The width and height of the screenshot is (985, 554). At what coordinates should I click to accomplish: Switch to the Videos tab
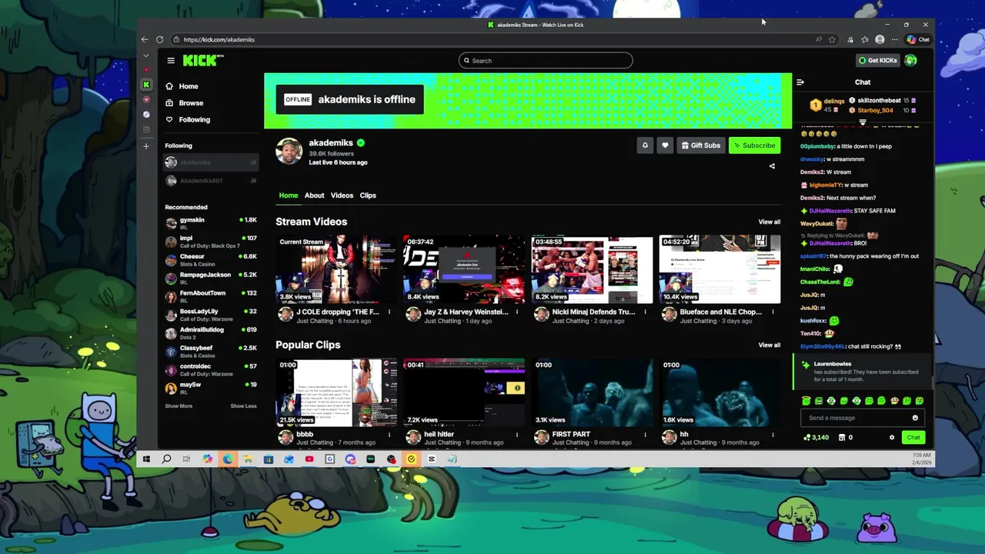coord(342,195)
